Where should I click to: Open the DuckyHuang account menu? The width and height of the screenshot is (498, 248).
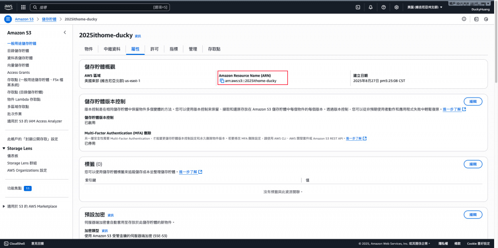(x=481, y=10)
